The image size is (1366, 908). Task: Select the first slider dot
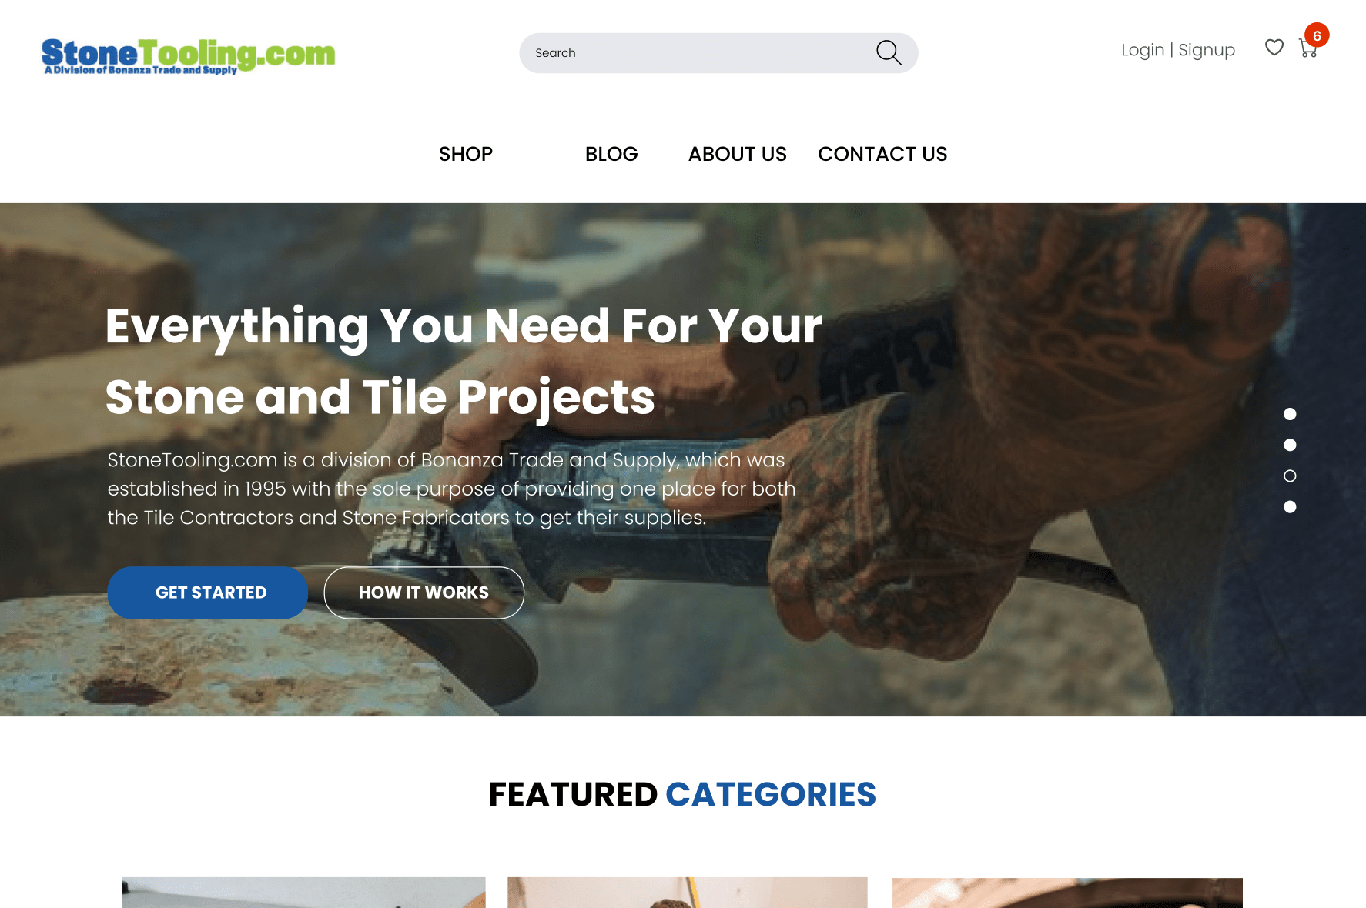pyautogui.click(x=1290, y=414)
